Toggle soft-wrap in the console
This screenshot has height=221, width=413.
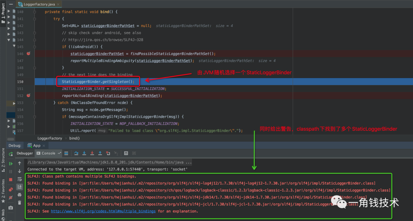[20, 179]
